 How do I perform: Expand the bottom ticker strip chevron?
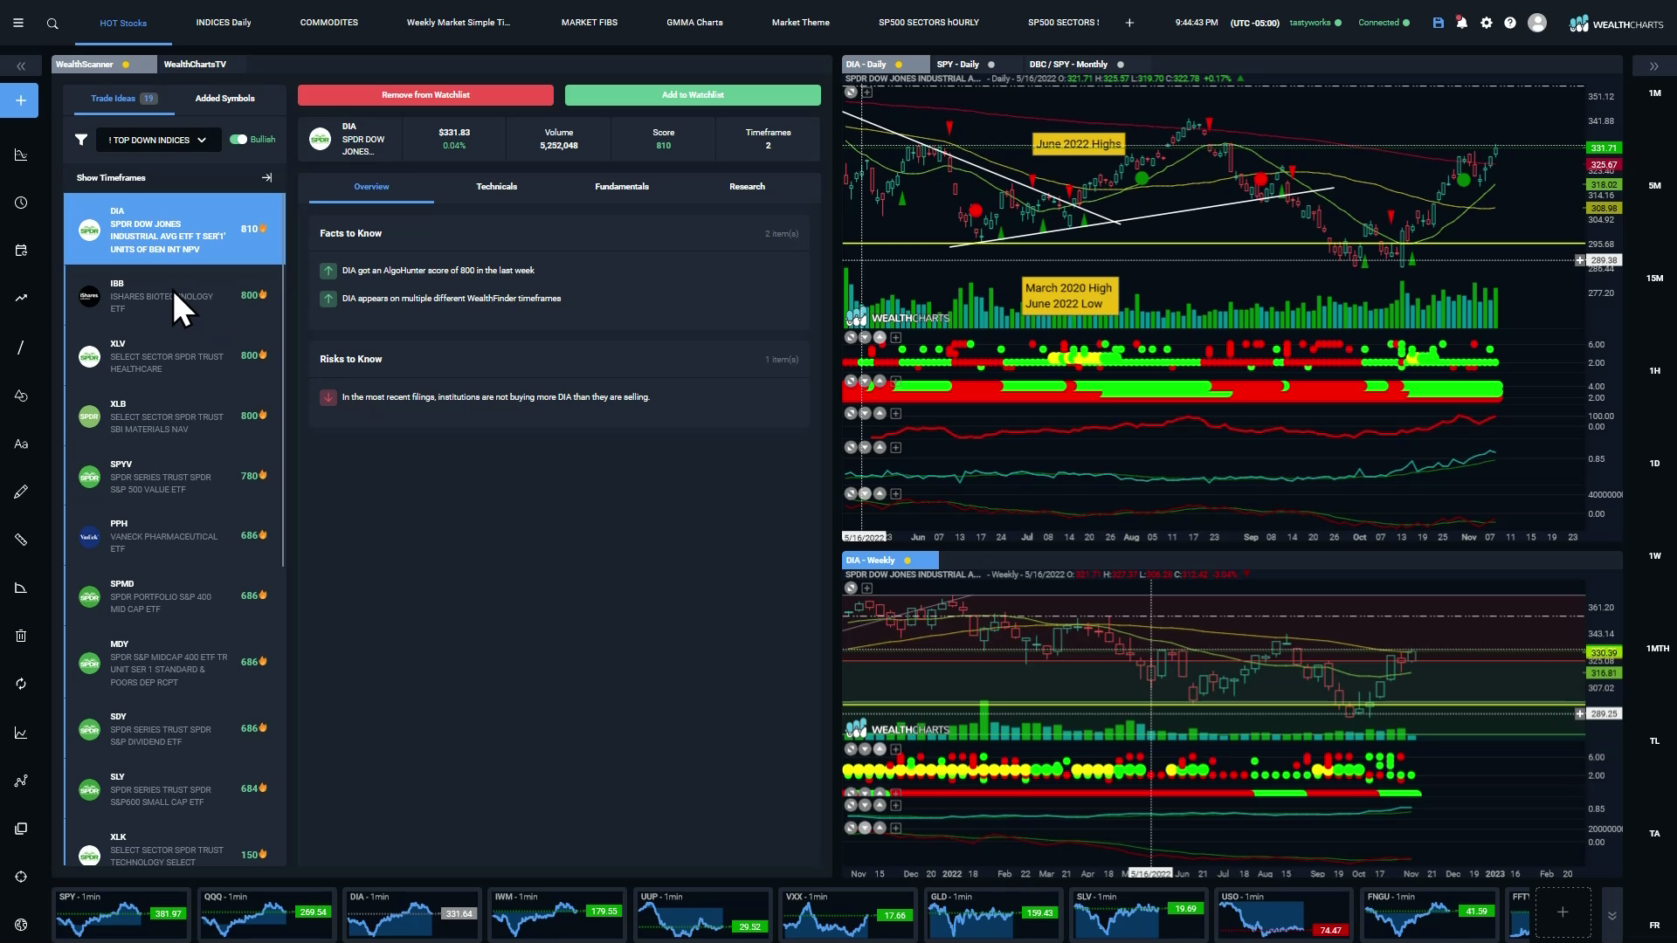1612,914
